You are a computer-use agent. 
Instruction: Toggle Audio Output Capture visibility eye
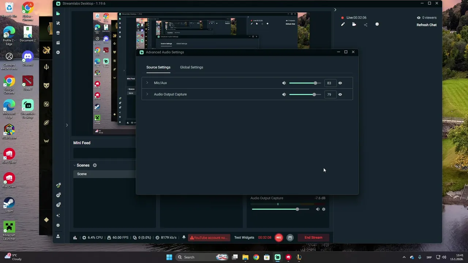click(340, 94)
